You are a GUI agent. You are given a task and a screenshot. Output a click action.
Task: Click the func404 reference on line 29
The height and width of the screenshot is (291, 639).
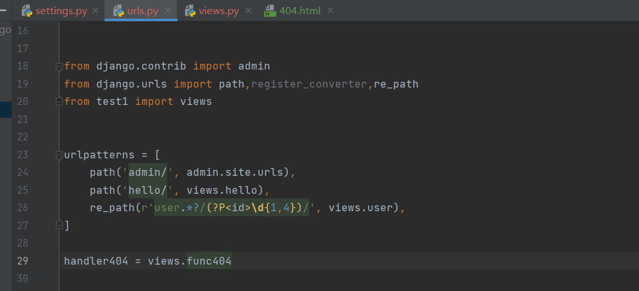pos(209,261)
